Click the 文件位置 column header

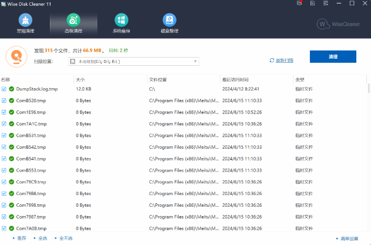[x=158, y=79]
